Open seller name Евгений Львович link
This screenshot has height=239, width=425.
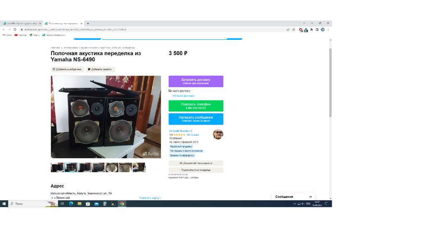[x=181, y=131]
